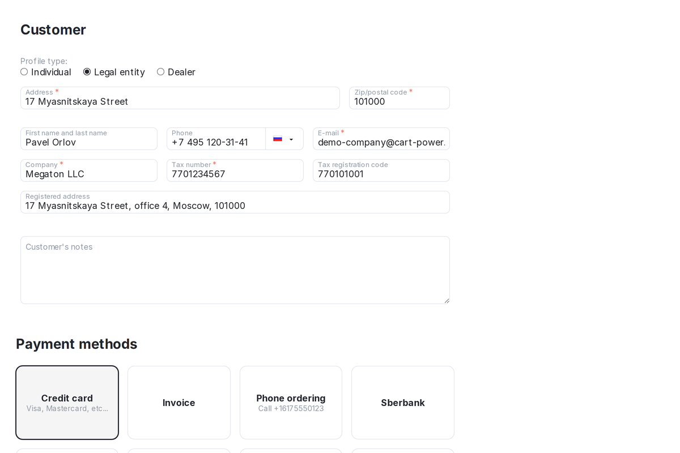Click the Profile type label
The height and width of the screenshot is (453, 680).
pos(44,61)
